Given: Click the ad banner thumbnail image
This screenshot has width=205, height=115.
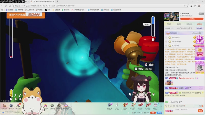Looking at the screenshot, I should pyautogui.click(x=171, y=16).
